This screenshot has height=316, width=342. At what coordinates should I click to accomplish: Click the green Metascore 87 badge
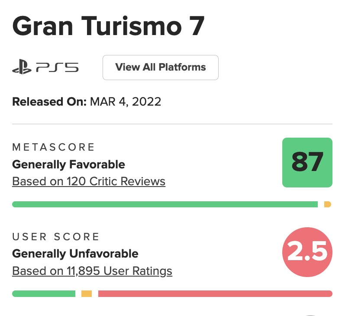[307, 162]
